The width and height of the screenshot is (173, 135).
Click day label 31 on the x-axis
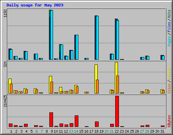162,131
